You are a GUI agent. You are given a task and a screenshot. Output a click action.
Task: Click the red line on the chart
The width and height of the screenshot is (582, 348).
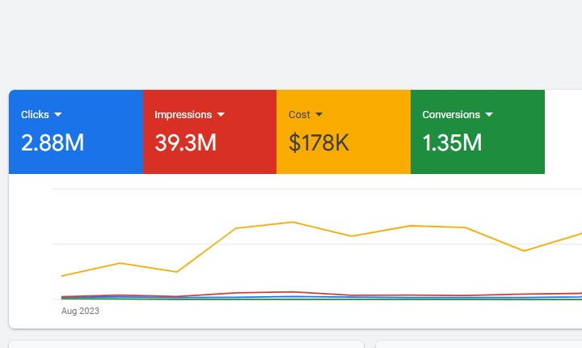click(293, 291)
